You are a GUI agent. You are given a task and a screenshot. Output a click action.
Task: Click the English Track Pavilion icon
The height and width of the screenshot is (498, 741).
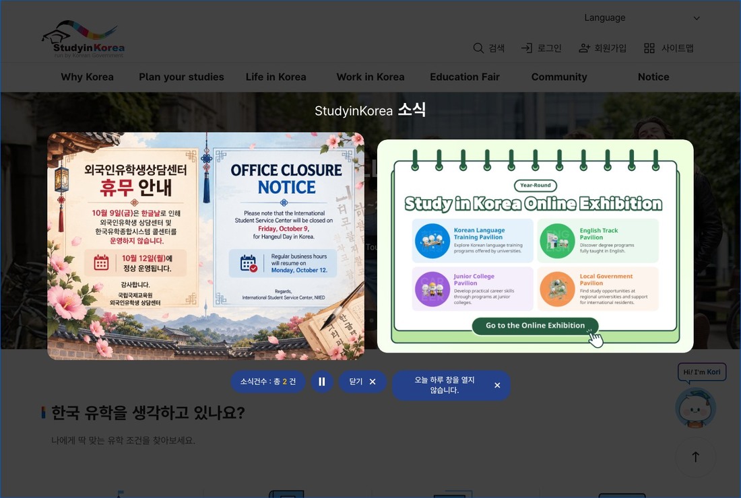[557, 241]
